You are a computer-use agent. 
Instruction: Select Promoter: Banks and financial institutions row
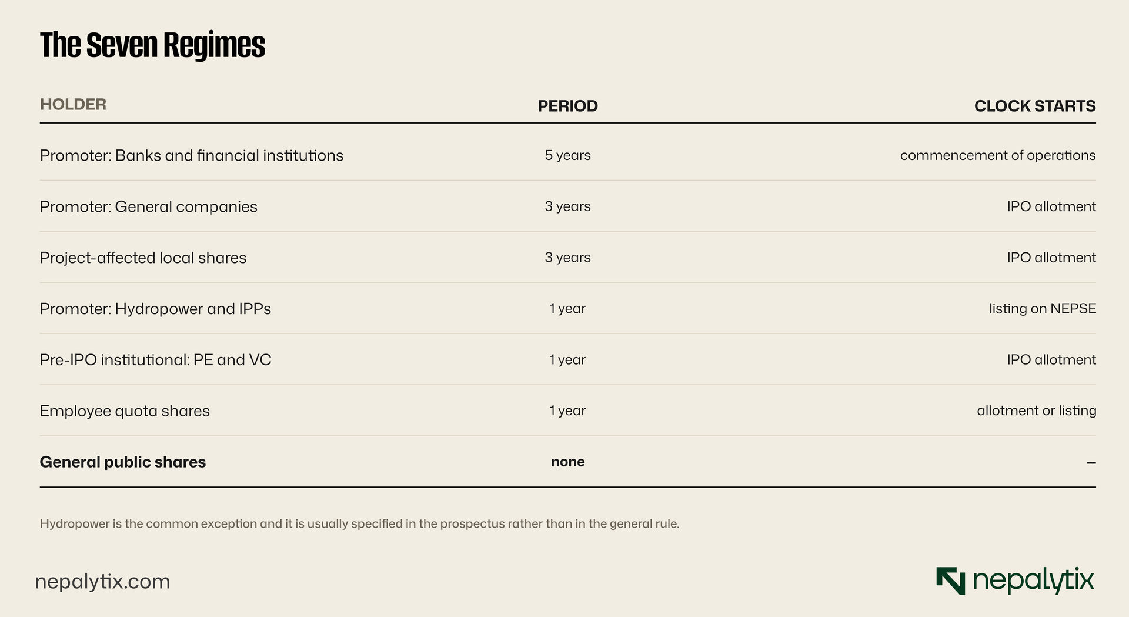[568, 155]
